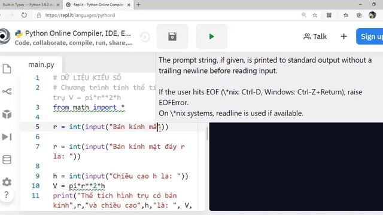The height and width of the screenshot is (215, 383).
Task: Click the Python logo next to the title
Action: pyautogui.click(x=19, y=33)
